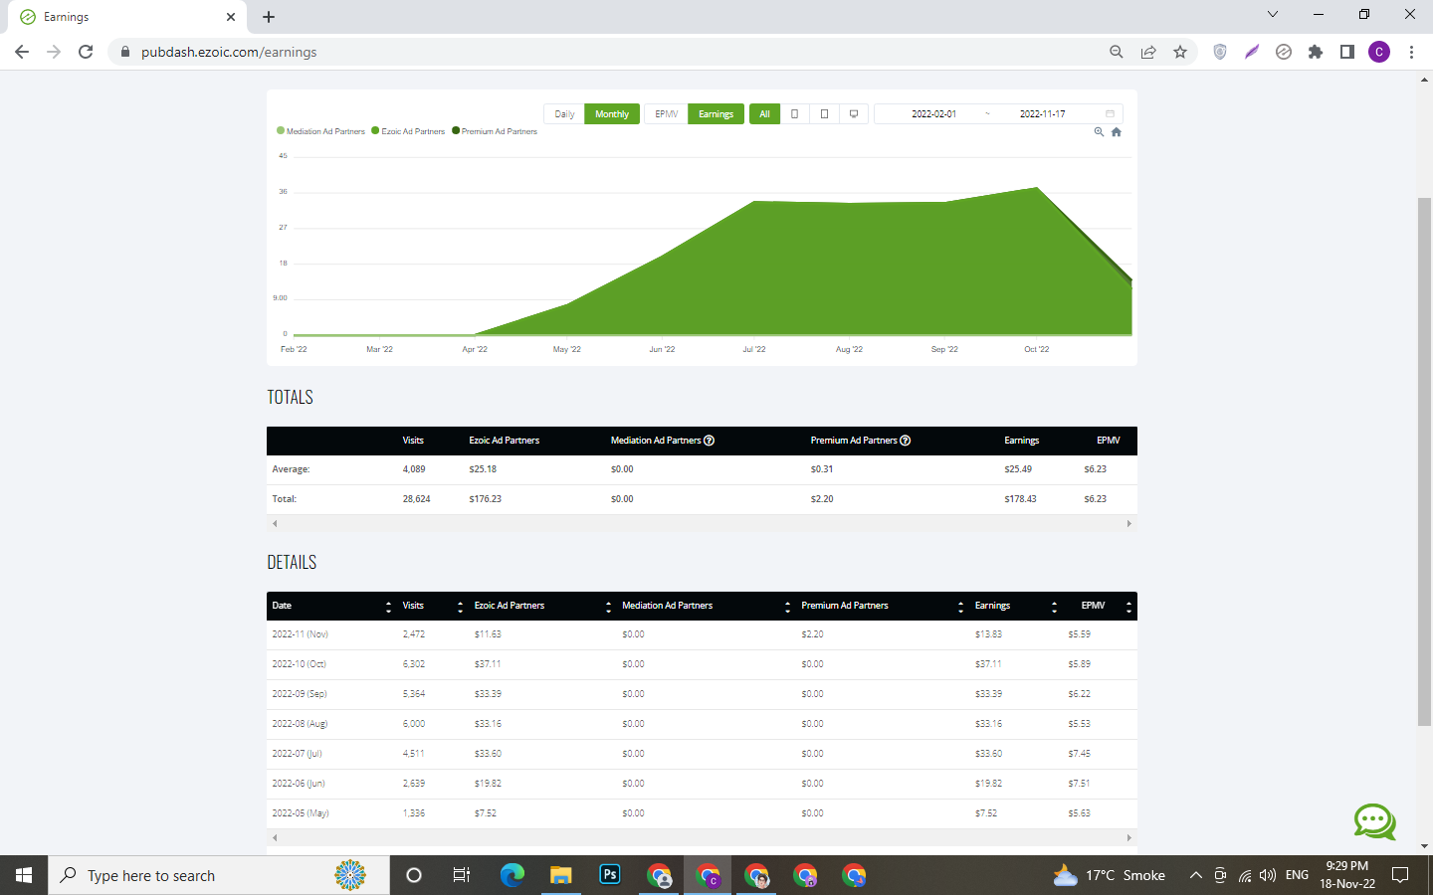
Task: Toggle chart metric to EPMV
Action: click(x=666, y=114)
